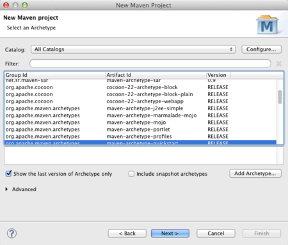Close the dialog with the red window button
This screenshot has height=245, width=288.
tap(6, 5)
